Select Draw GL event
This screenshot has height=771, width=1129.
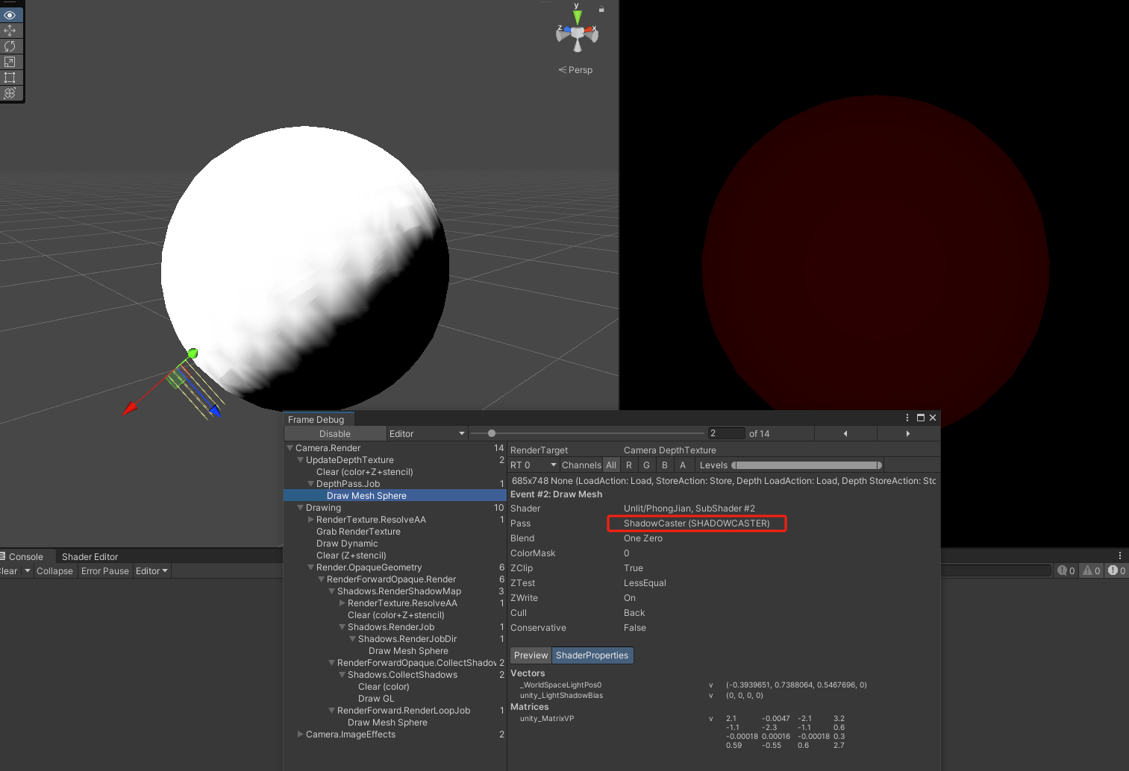pyautogui.click(x=376, y=699)
